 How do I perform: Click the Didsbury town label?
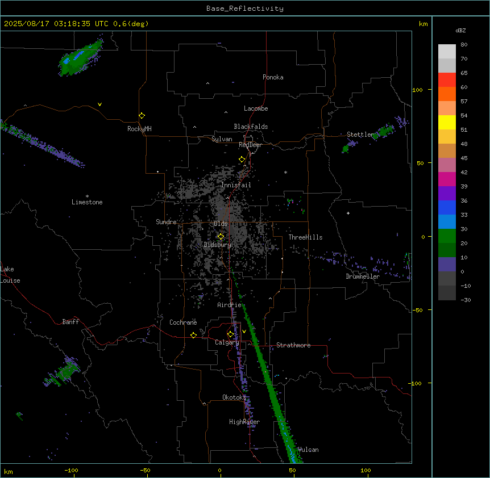218,245
